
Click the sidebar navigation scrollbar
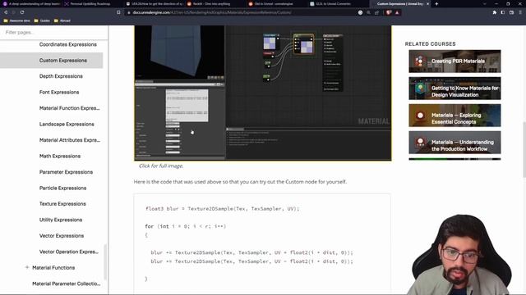pyautogui.click(x=105, y=262)
